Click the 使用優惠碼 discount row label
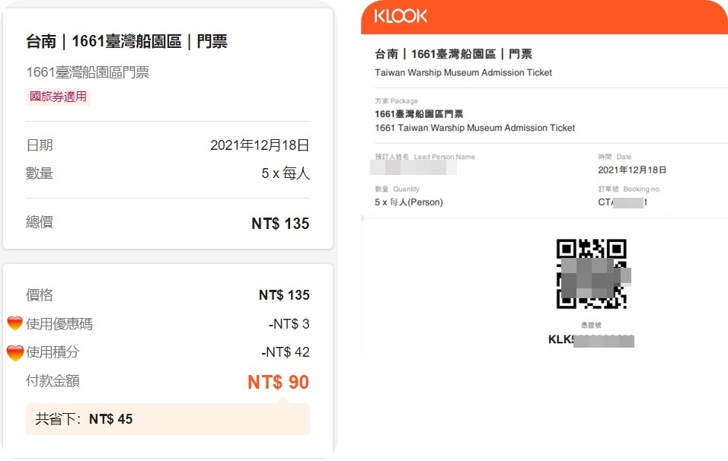Screen dimensions: 728x461 click(59, 324)
